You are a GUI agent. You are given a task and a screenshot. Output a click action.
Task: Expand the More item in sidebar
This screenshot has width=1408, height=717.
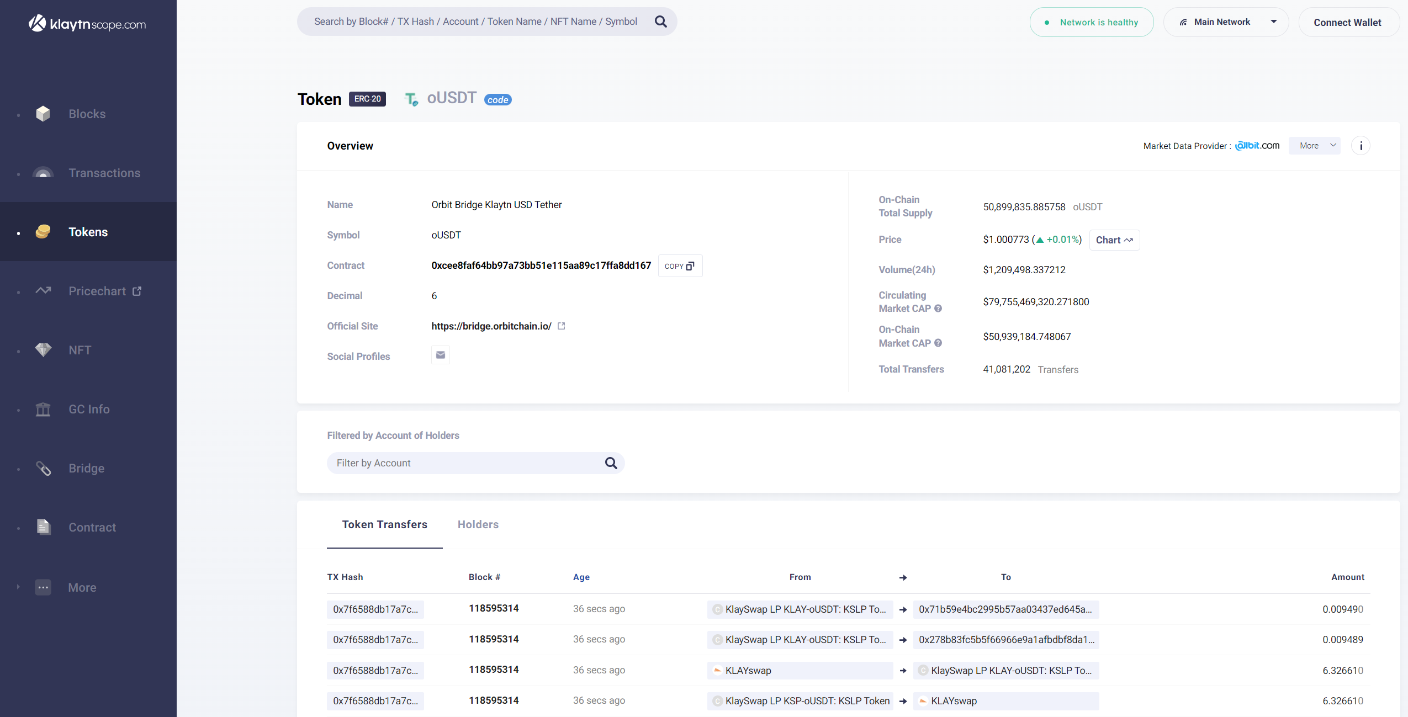pyautogui.click(x=82, y=587)
